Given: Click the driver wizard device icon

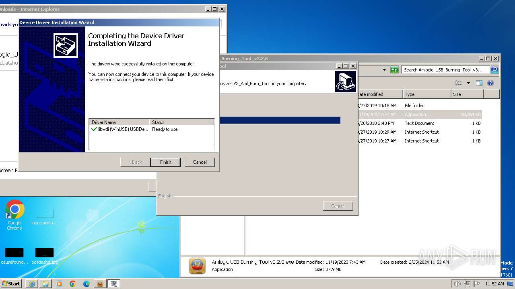Looking at the screenshot, I should tap(66, 45).
